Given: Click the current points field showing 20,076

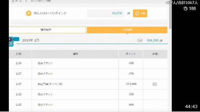Looking at the screenshot, I should 105,13.
